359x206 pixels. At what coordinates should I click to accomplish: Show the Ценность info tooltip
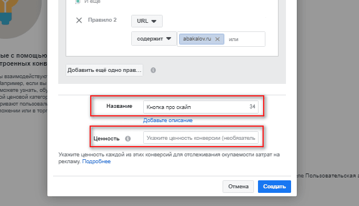[x=128, y=139]
